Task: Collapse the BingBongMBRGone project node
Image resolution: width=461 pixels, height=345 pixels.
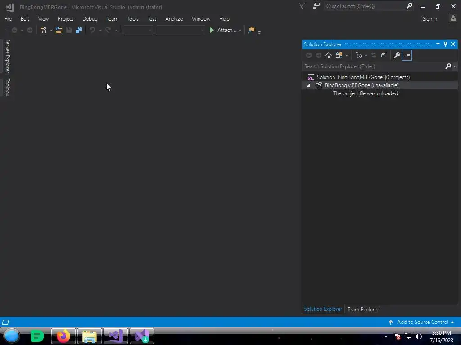Action: 308,85
